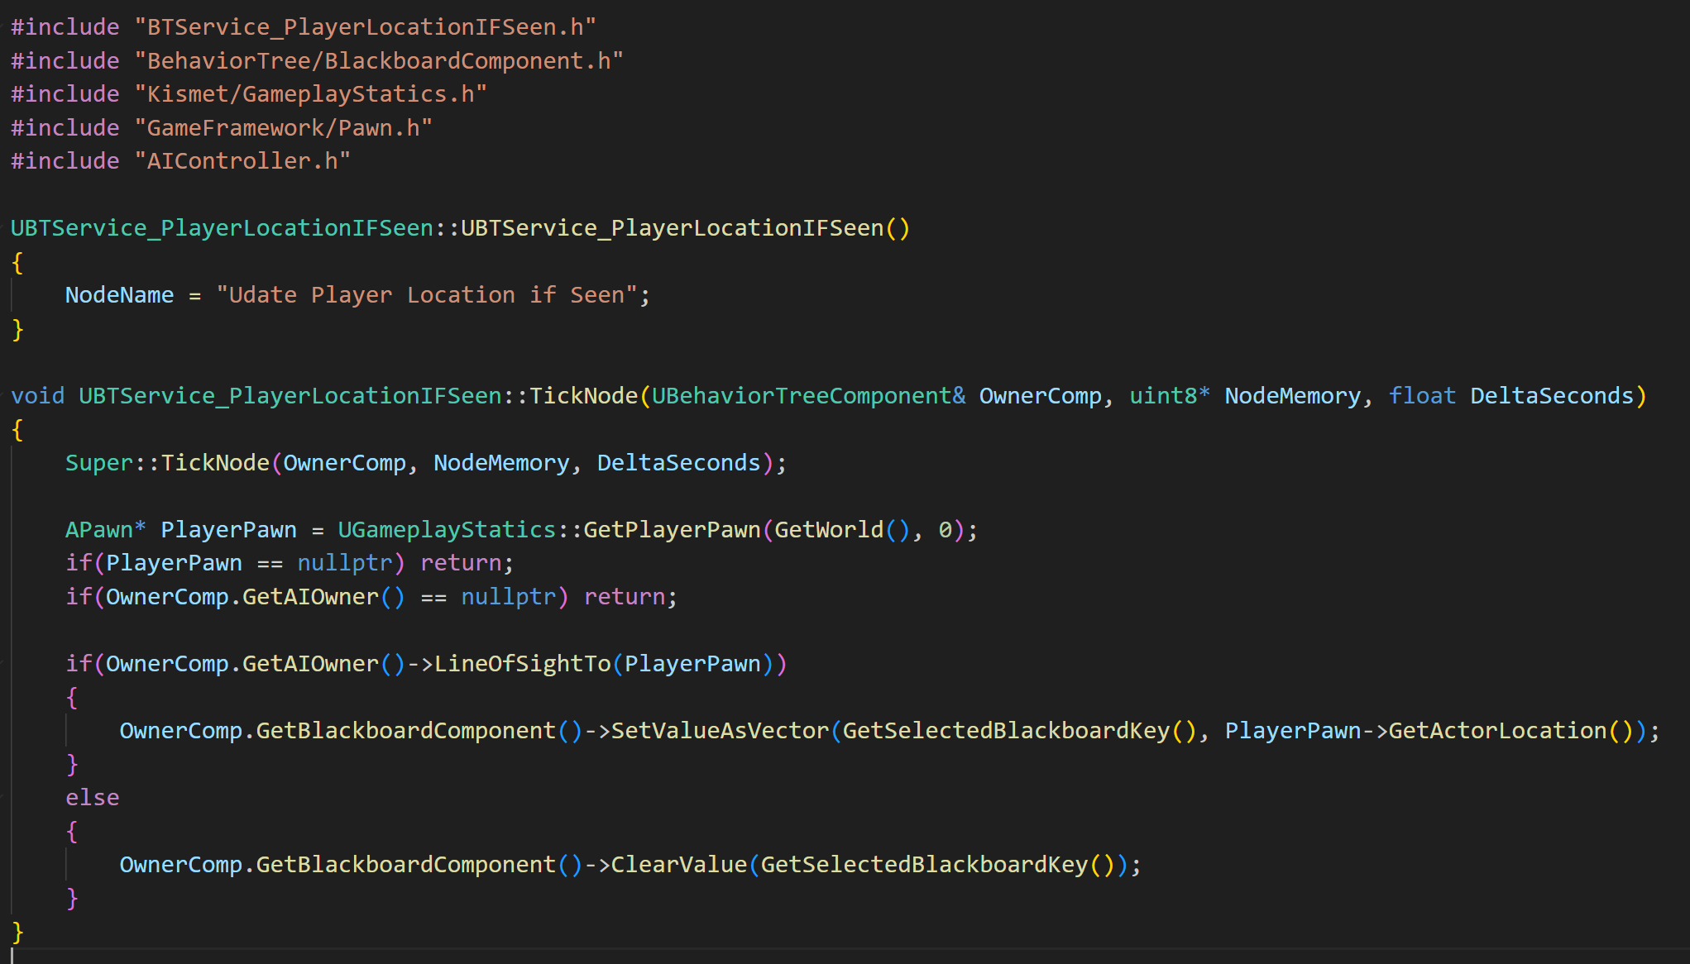Click the ClearValue method call
Viewport: 1690px width, 964px height.
click(x=678, y=865)
